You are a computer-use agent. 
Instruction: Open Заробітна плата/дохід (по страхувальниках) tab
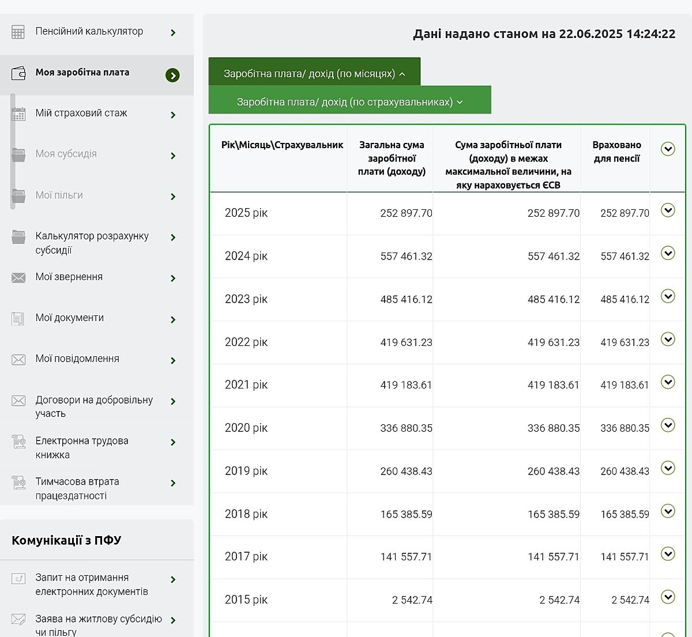tap(349, 102)
